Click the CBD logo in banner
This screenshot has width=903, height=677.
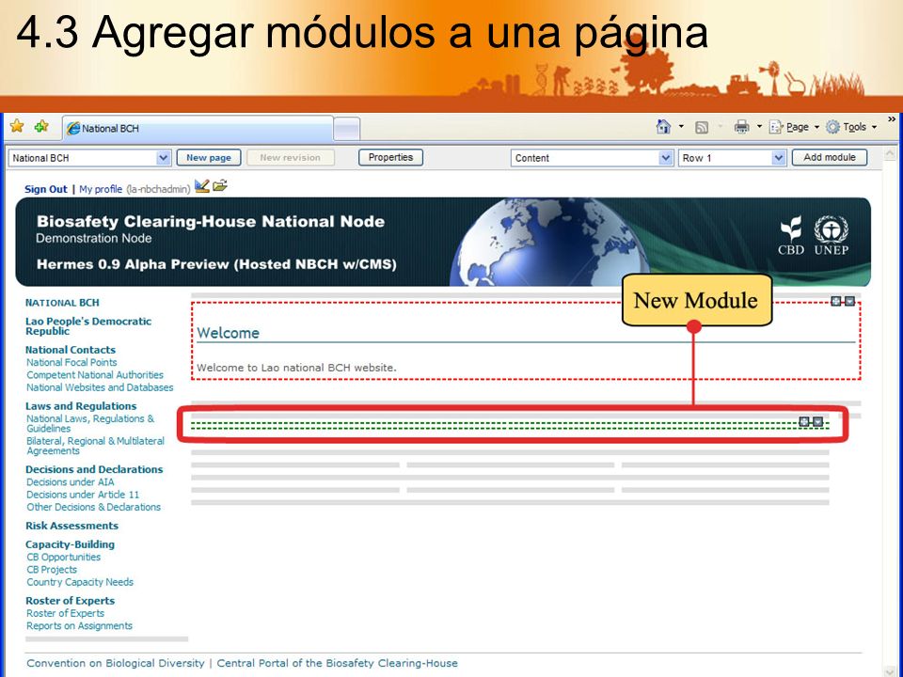[x=791, y=235]
